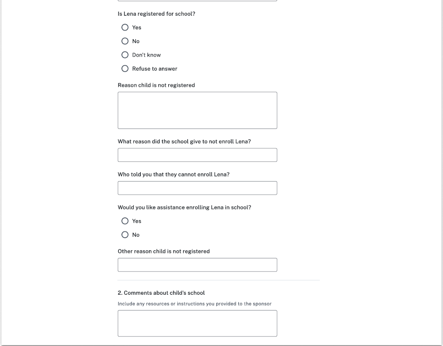Select No for assistance enrolling Lena
The image size is (443, 346).
coord(125,235)
